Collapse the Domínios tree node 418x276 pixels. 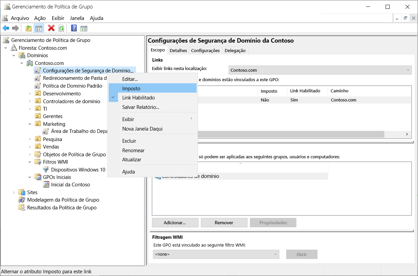[x=14, y=55]
